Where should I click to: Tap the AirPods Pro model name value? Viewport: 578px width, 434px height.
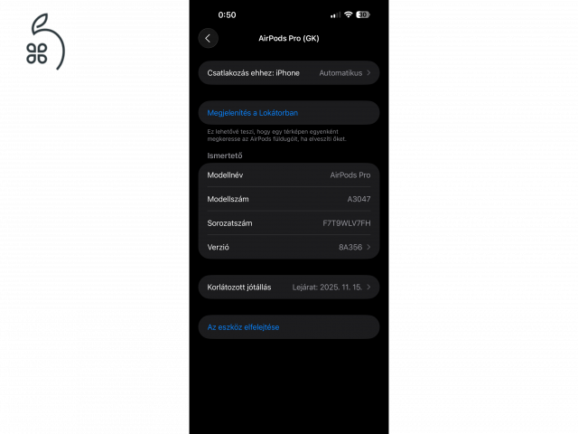(x=350, y=175)
